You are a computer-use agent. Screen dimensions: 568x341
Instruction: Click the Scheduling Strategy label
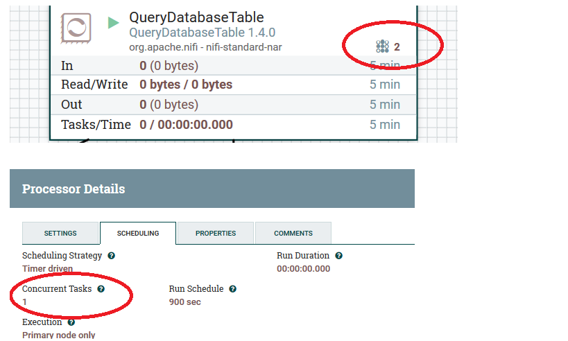pos(62,256)
